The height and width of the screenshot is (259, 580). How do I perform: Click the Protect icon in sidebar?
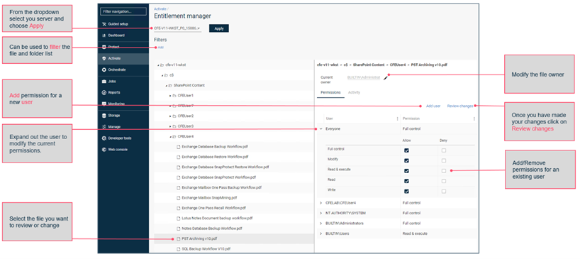104,47
